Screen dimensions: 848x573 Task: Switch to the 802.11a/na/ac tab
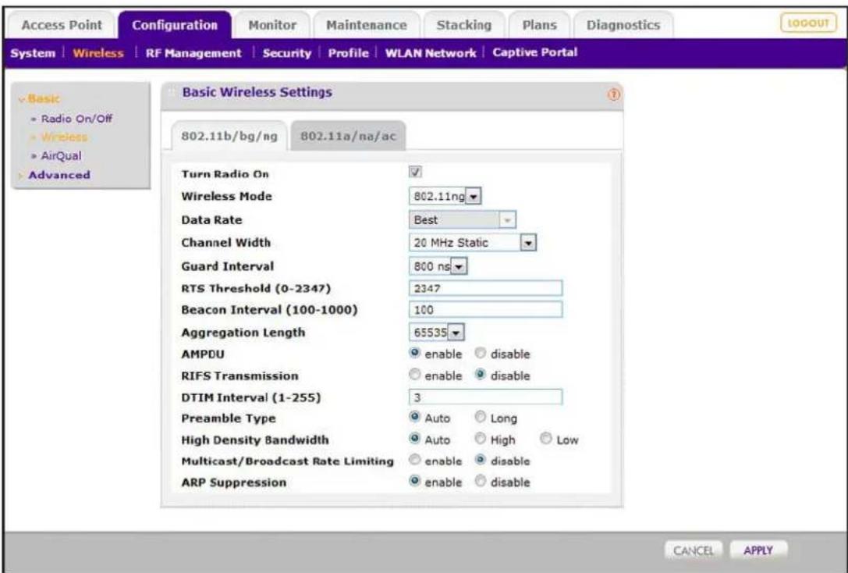pos(348,137)
